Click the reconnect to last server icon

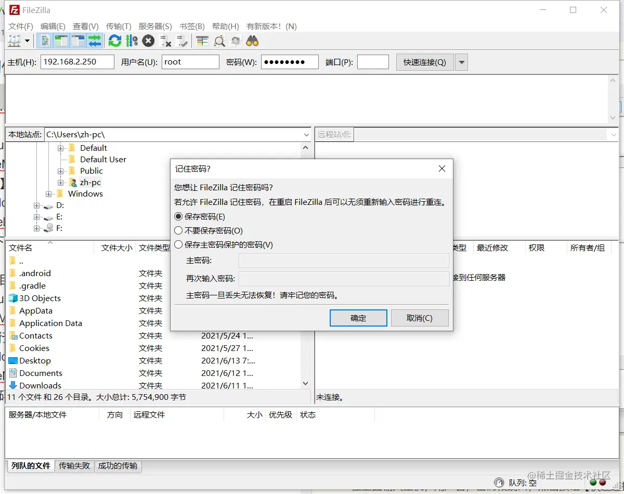[x=182, y=41]
